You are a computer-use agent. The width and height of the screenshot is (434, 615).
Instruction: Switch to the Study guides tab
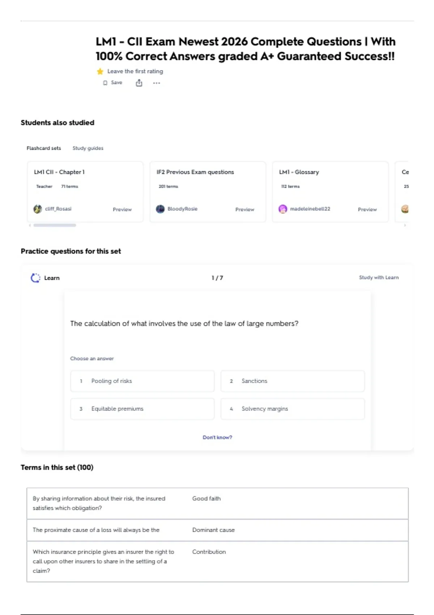coord(88,148)
